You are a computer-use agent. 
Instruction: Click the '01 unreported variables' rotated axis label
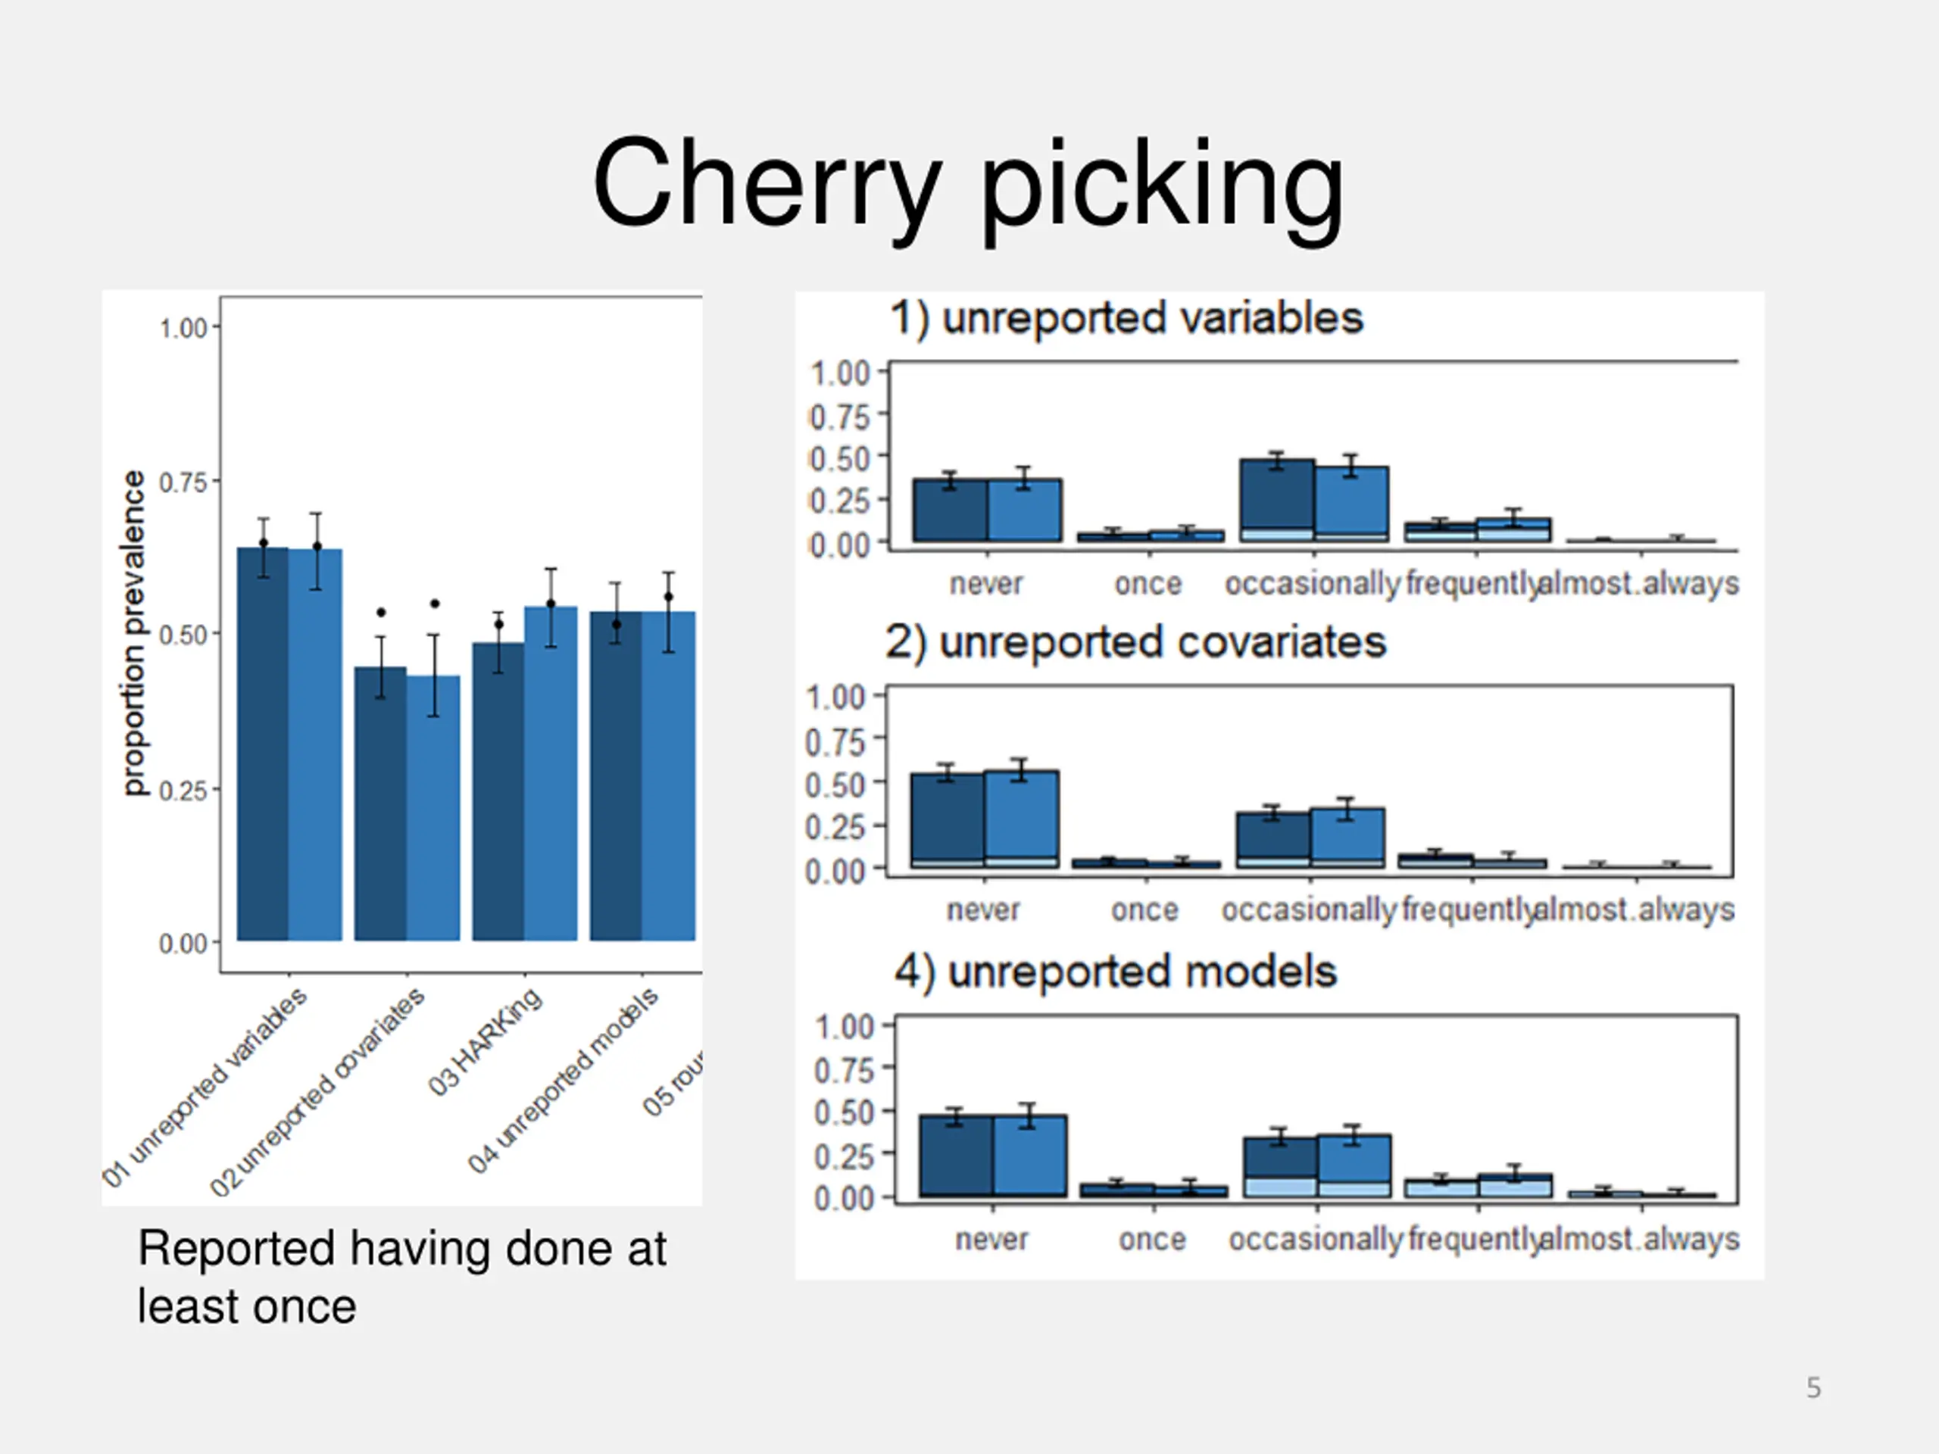click(205, 1087)
